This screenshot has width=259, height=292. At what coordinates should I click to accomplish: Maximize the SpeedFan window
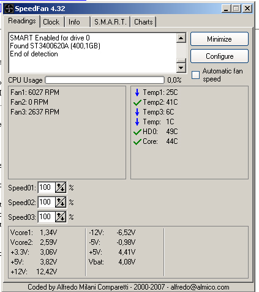(x=236, y=9)
